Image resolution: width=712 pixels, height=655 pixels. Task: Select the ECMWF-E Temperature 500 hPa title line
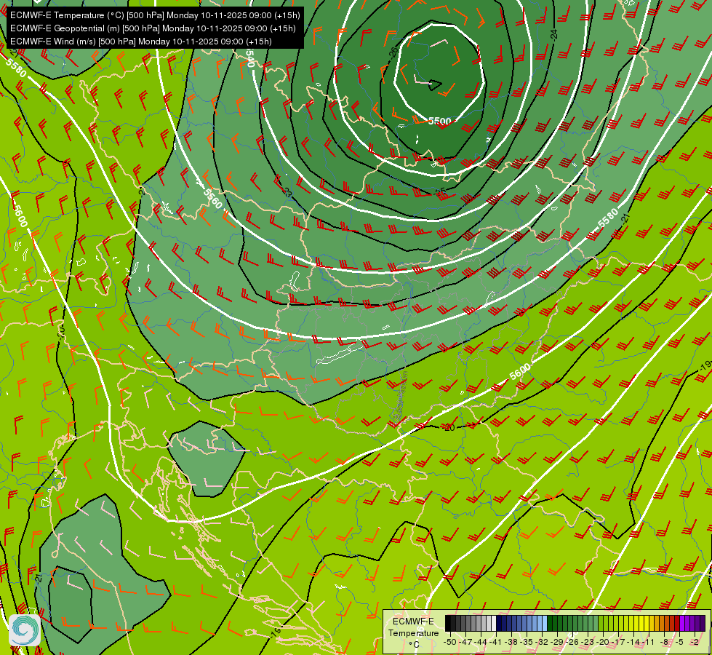click(x=155, y=15)
